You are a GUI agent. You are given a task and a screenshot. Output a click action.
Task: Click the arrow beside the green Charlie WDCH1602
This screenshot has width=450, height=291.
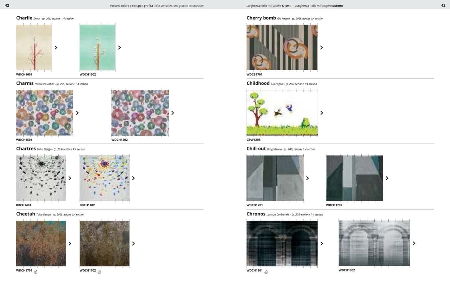click(x=119, y=47)
